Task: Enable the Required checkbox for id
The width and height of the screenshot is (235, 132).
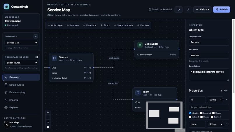Action: click(x=201, y=113)
